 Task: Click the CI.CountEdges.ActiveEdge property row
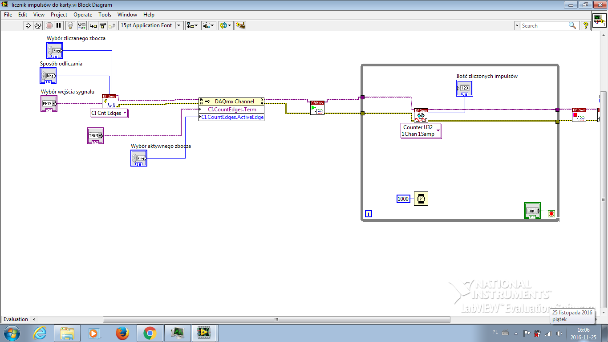[x=231, y=117]
